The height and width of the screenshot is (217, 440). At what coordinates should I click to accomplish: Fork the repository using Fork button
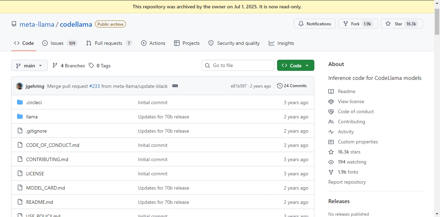pyautogui.click(x=358, y=24)
